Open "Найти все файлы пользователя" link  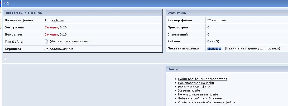pos(202,79)
